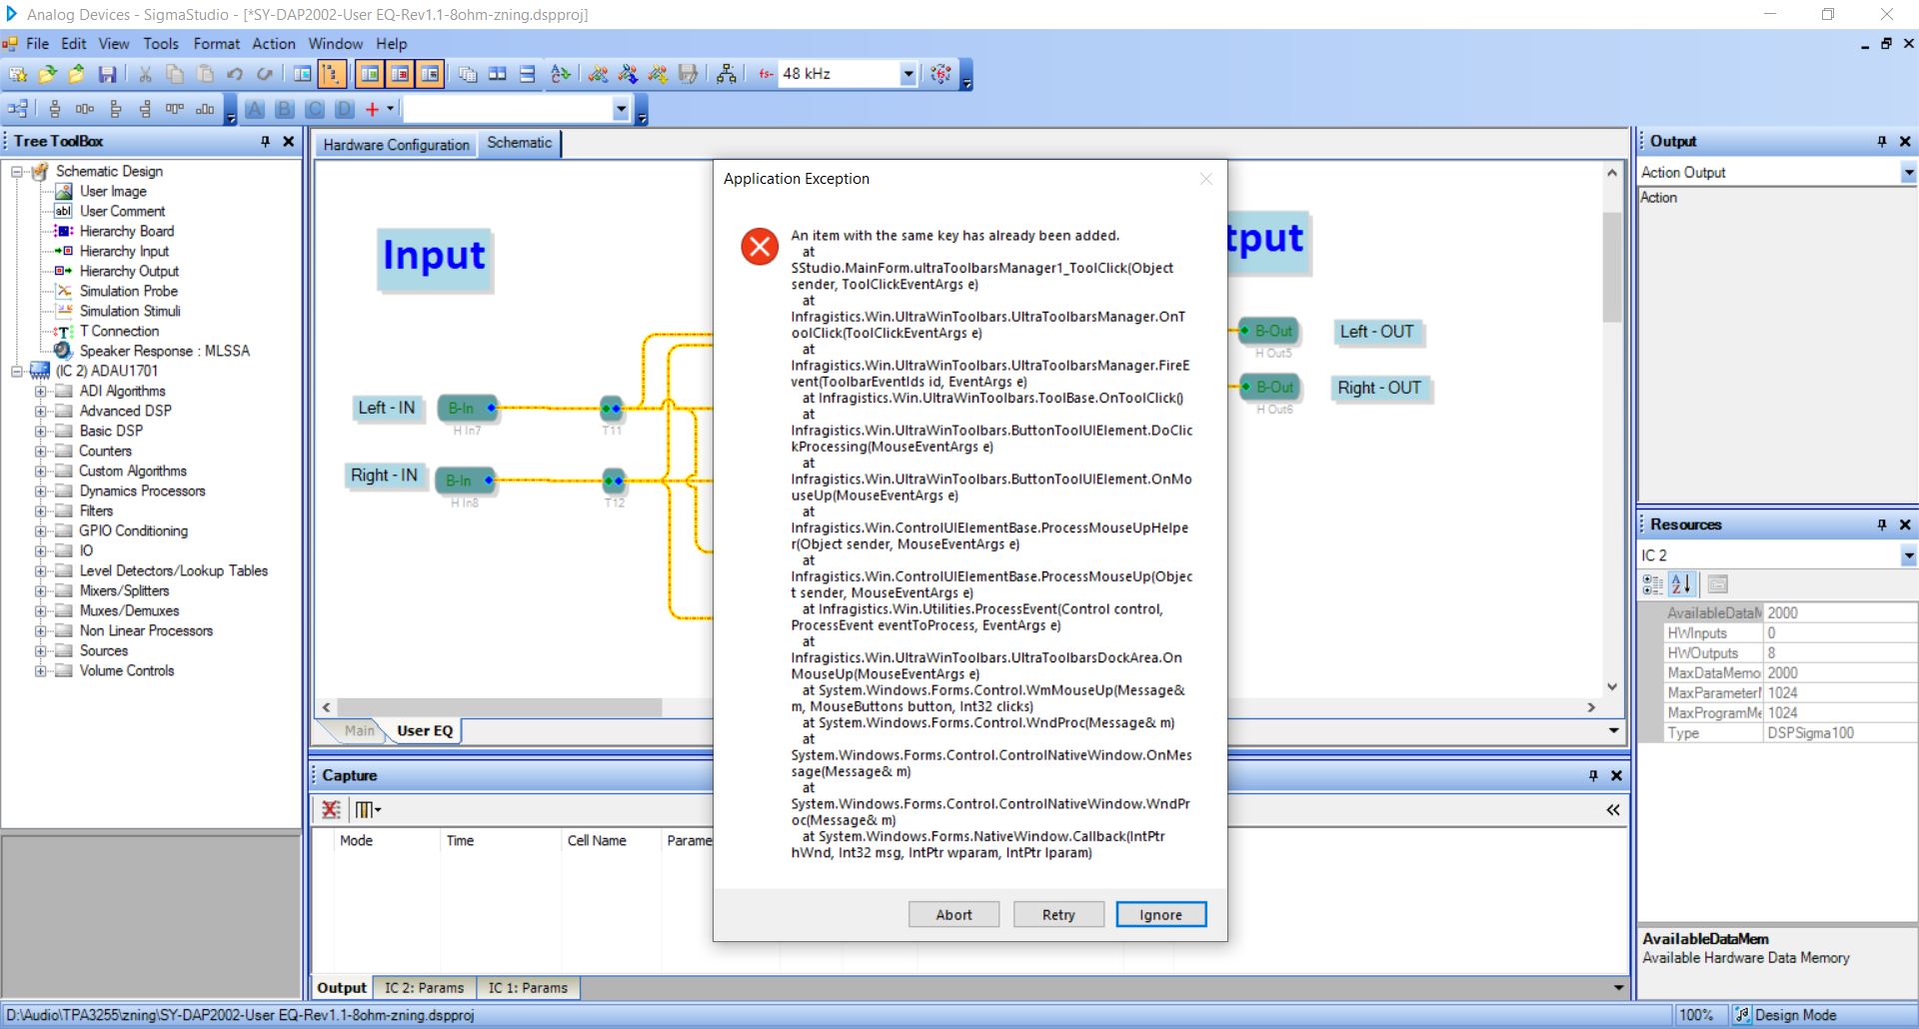
Task: Pin the Tree ToolBox panel
Action: (265, 142)
